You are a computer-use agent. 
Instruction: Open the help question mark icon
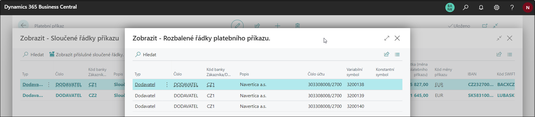[512, 7]
